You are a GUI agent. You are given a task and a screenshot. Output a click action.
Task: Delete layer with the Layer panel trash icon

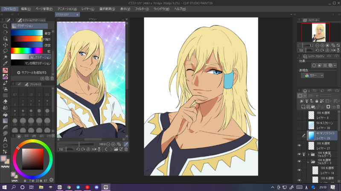(338, 107)
